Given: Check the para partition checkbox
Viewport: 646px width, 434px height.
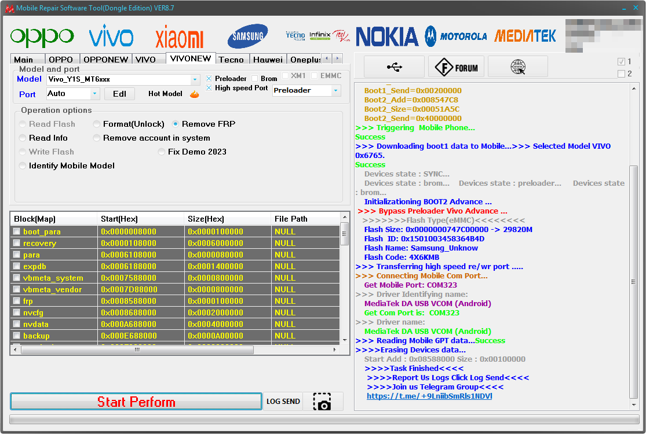Looking at the screenshot, I should [16, 254].
